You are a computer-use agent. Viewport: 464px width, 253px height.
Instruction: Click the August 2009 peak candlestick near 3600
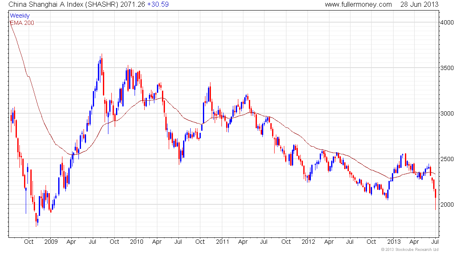[102, 65]
